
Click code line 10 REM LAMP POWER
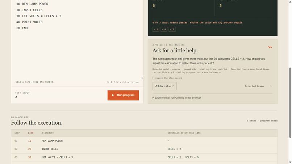pos(32,4)
